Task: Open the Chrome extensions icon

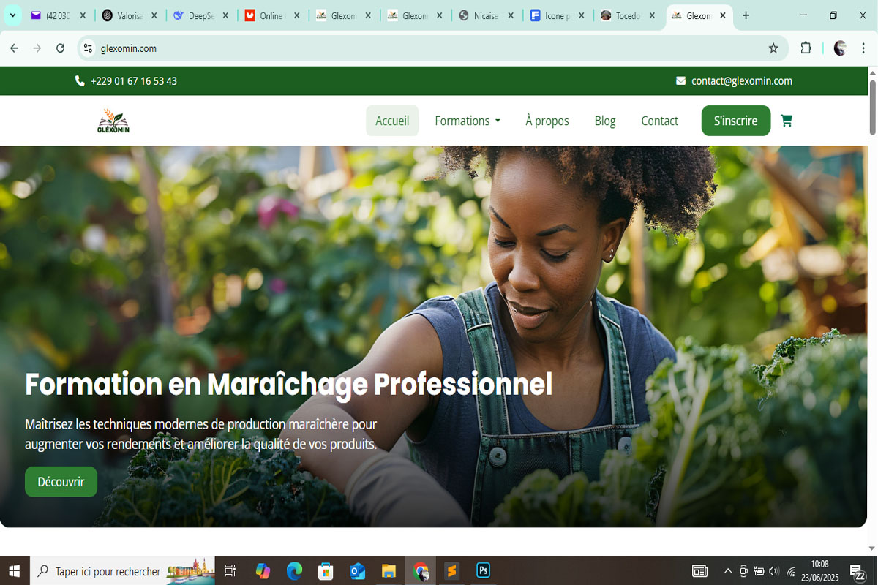Action: coord(806,48)
